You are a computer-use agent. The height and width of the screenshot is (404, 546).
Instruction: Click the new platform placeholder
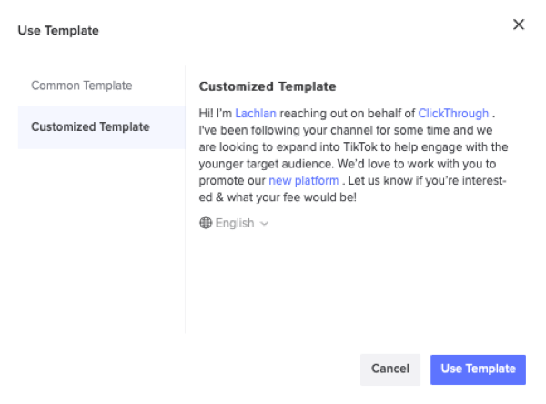(304, 181)
